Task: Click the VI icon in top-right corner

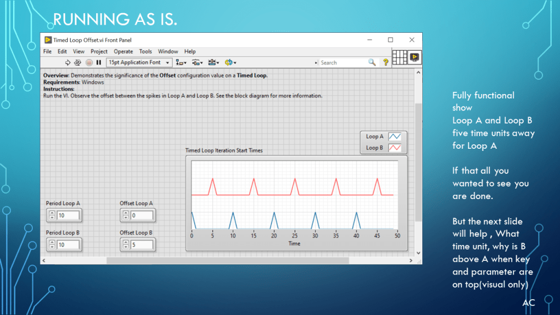Action: (415, 57)
